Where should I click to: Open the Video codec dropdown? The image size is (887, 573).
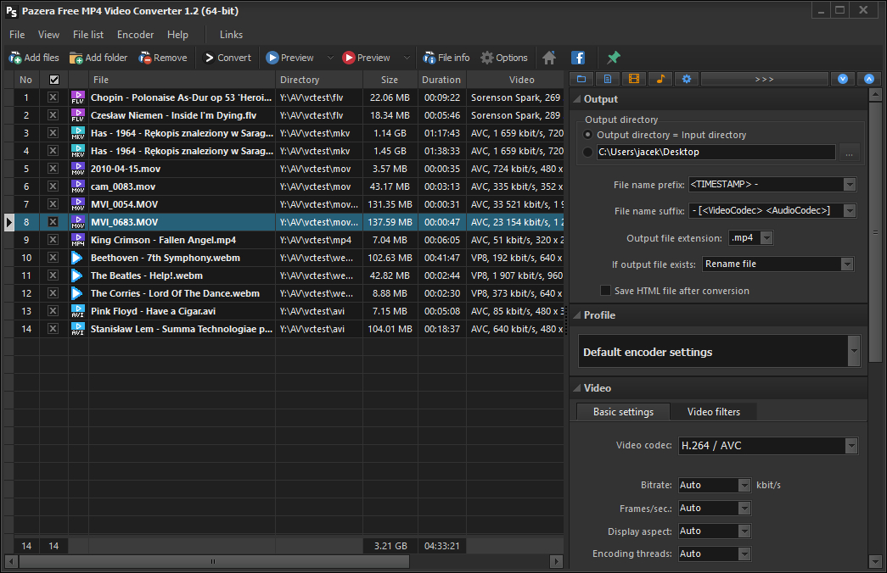(851, 446)
